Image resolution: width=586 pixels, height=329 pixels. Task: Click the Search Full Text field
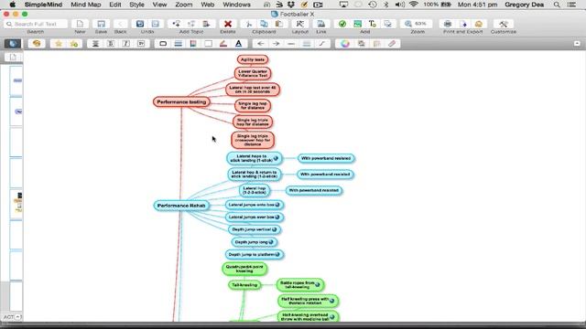(x=36, y=24)
